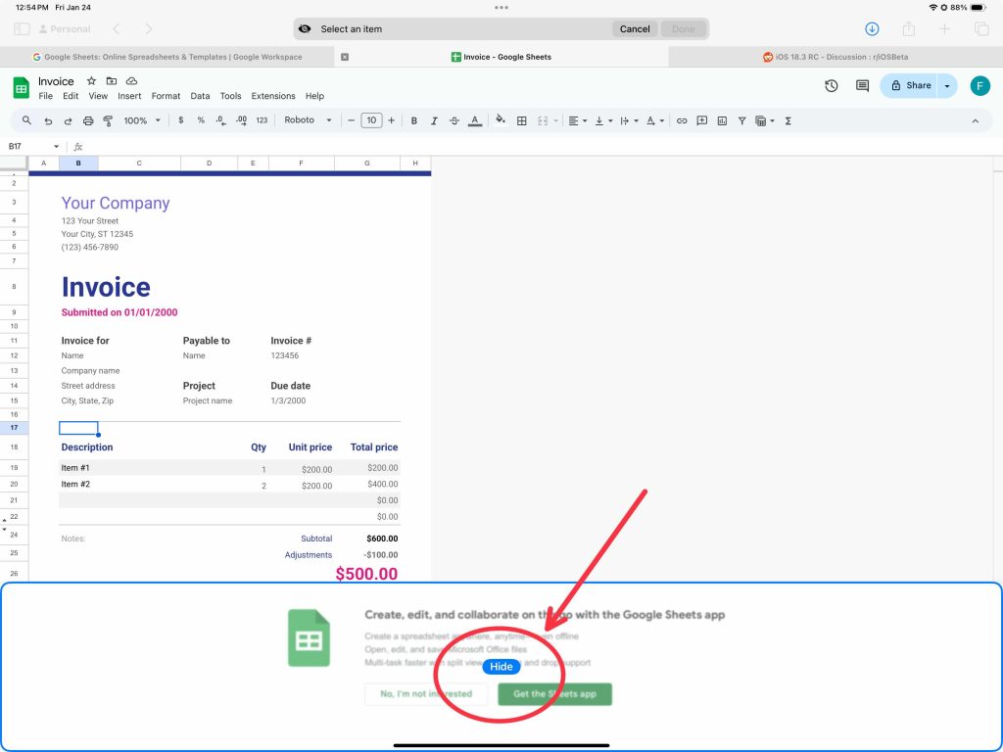1003x752 pixels.
Task: Toggle bold formatting
Action: point(414,120)
